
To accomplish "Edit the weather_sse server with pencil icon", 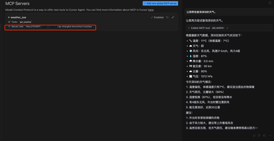I will click(x=173, y=17).
